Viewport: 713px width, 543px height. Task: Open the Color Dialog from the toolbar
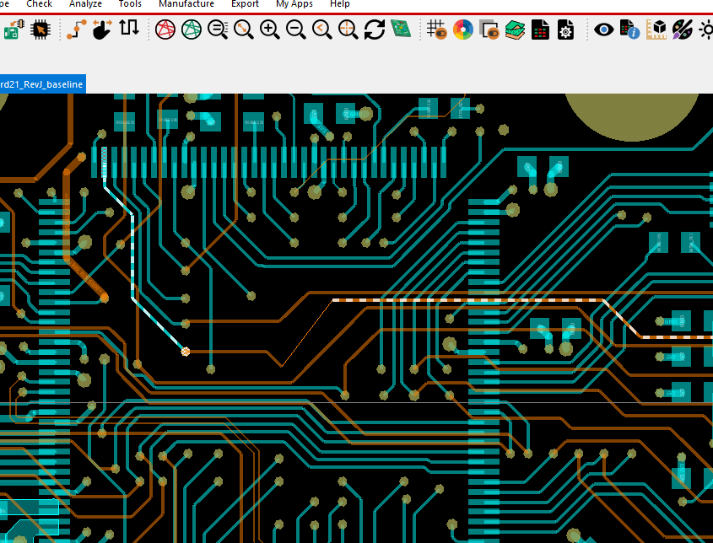(462, 29)
